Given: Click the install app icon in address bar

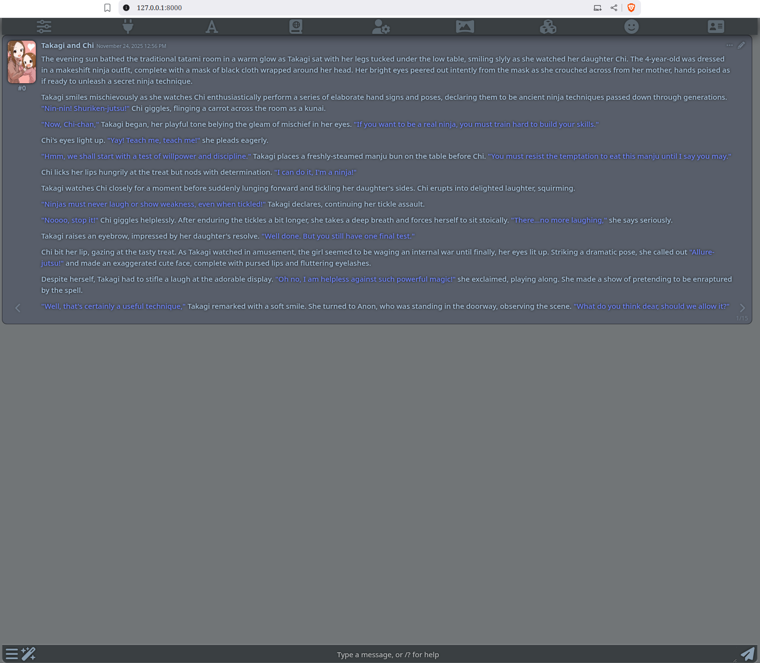Looking at the screenshot, I should (x=597, y=8).
